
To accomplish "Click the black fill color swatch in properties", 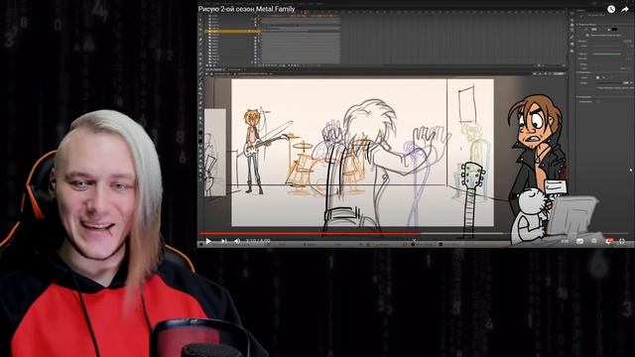I will click(x=614, y=29).
